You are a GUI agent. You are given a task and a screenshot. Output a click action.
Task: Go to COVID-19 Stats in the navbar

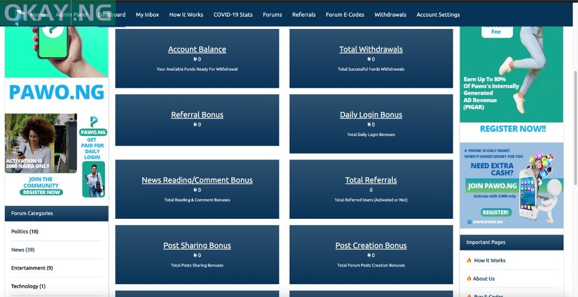point(233,14)
